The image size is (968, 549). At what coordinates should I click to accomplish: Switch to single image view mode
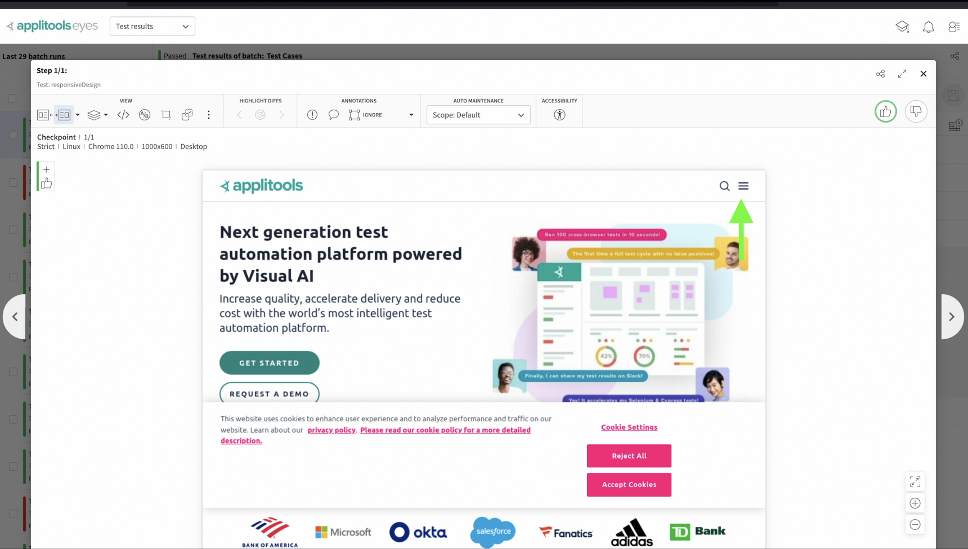43,115
